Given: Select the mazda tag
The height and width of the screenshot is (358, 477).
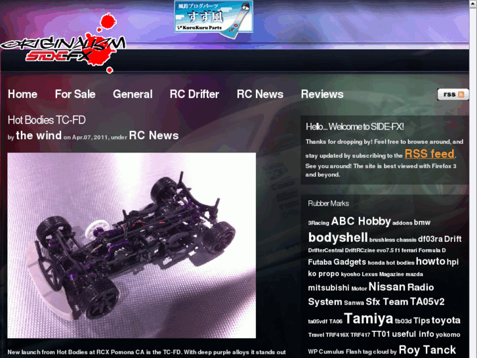Looking at the screenshot, I should click(414, 274).
